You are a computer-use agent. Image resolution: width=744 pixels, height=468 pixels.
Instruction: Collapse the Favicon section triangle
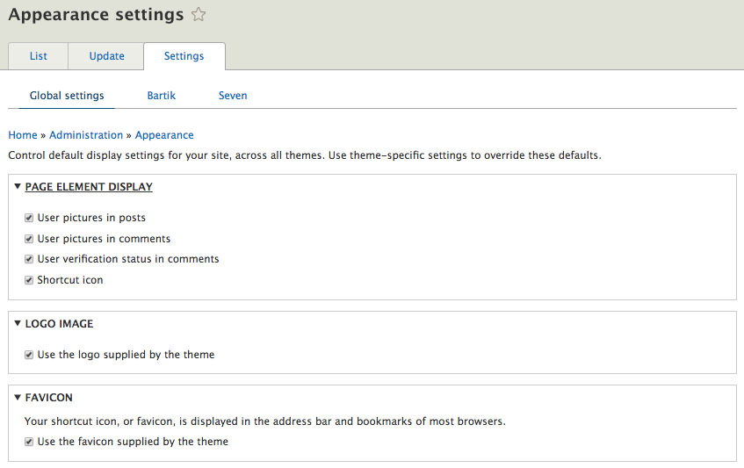[x=18, y=398]
